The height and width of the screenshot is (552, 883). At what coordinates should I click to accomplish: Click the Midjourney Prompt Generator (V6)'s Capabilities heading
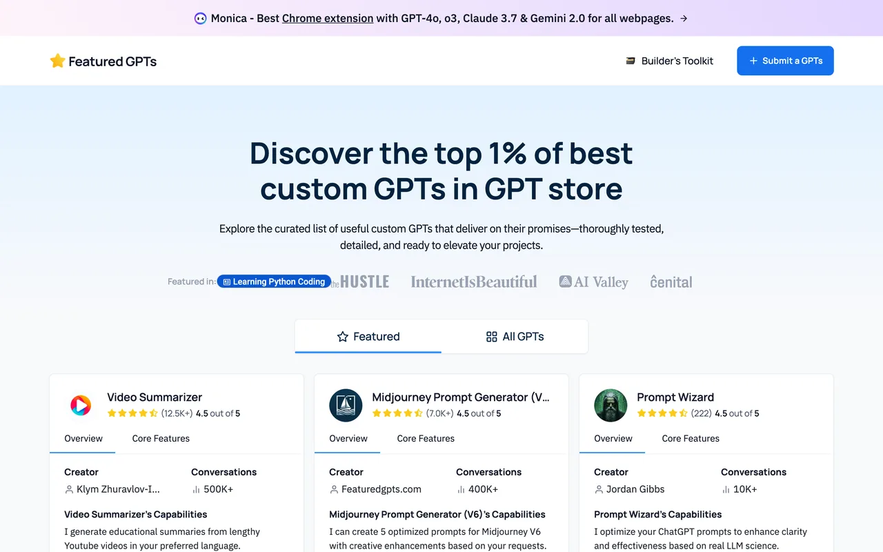[x=437, y=515]
